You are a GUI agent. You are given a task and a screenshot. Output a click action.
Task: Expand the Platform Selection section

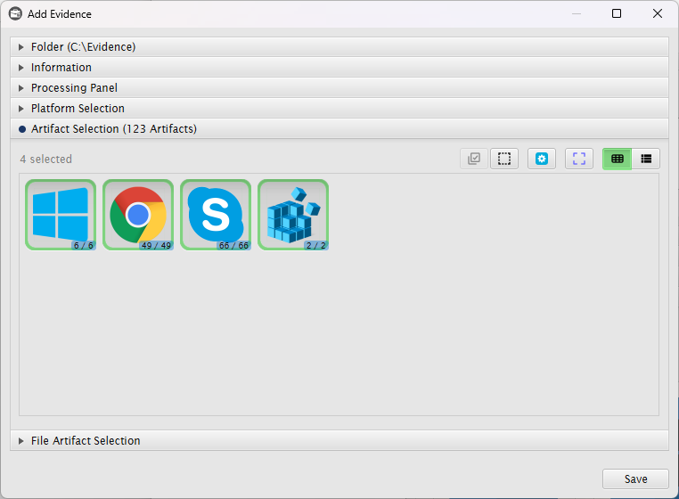click(339, 108)
